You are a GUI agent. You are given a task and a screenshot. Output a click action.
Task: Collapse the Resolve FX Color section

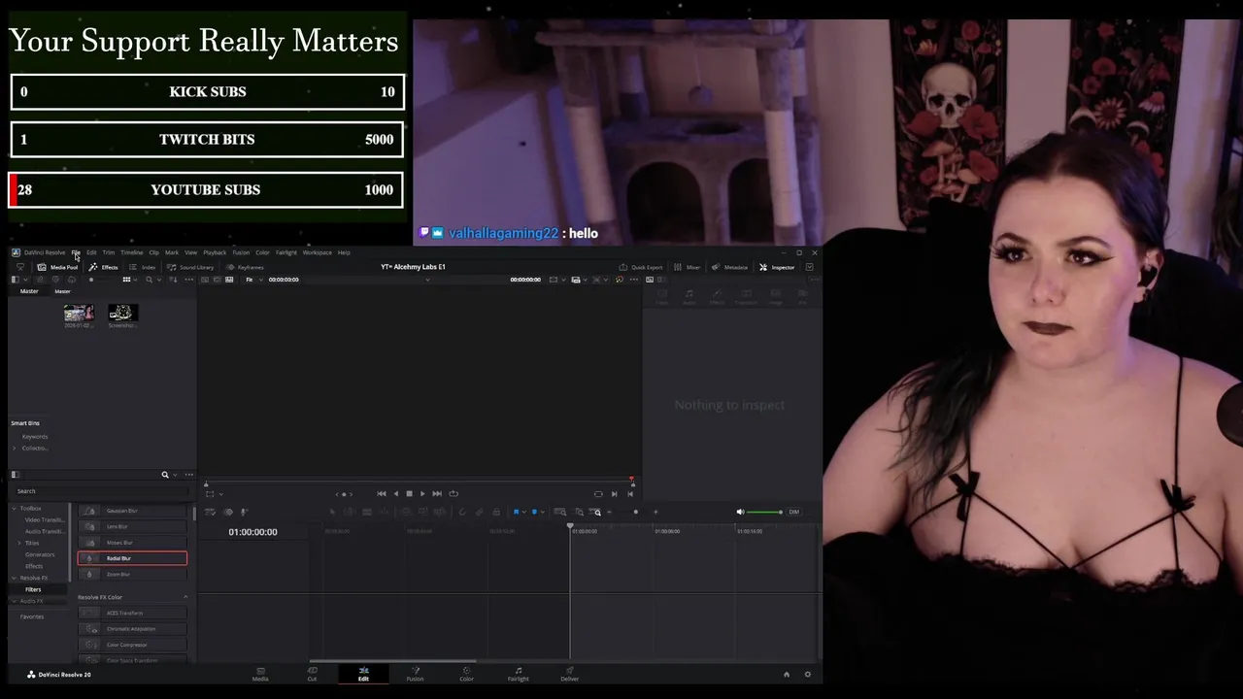point(185,597)
